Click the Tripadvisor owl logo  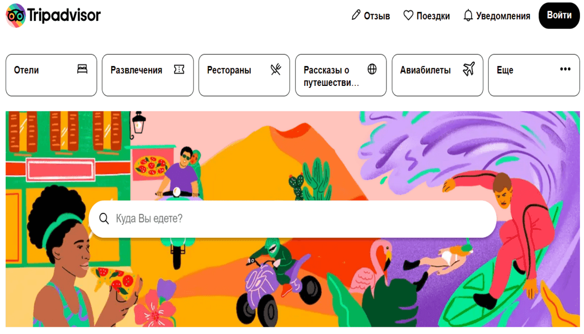16,16
